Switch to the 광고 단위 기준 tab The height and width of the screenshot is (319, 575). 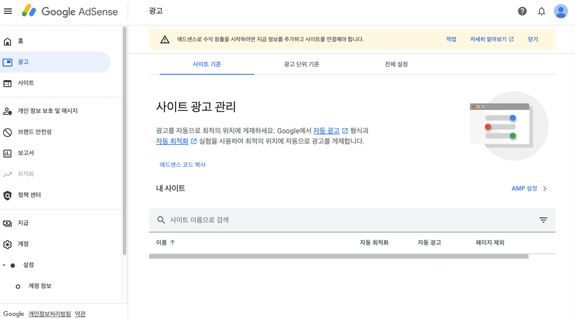point(301,64)
